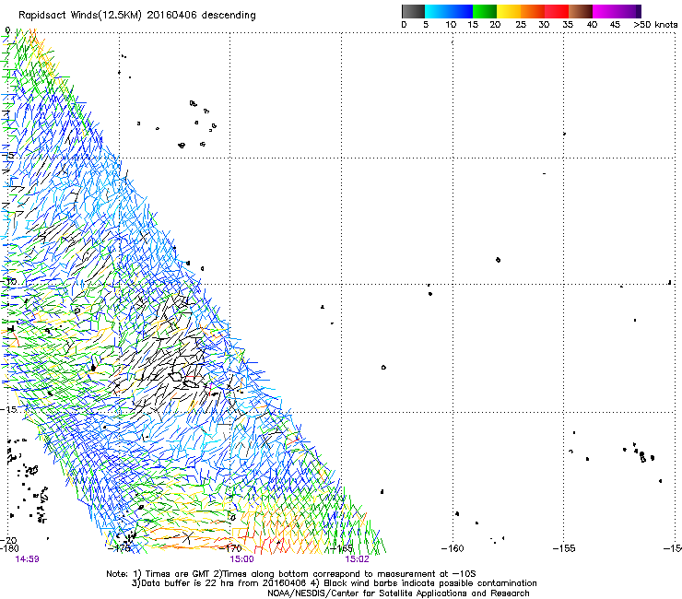Click the legend '10' tick label
This screenshot has height=599, width=682.
click(451, 25)
